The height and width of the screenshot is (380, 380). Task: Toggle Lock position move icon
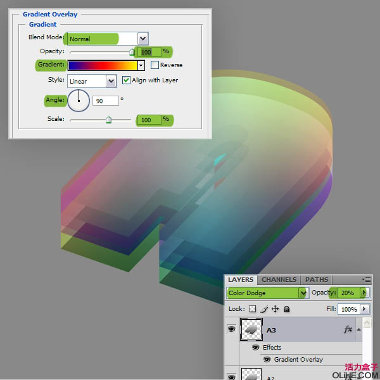tap(275, 309)
